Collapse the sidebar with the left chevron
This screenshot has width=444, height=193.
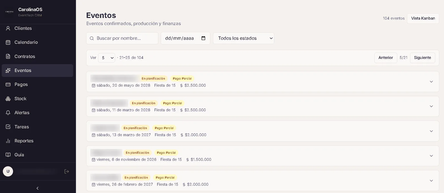37,188
